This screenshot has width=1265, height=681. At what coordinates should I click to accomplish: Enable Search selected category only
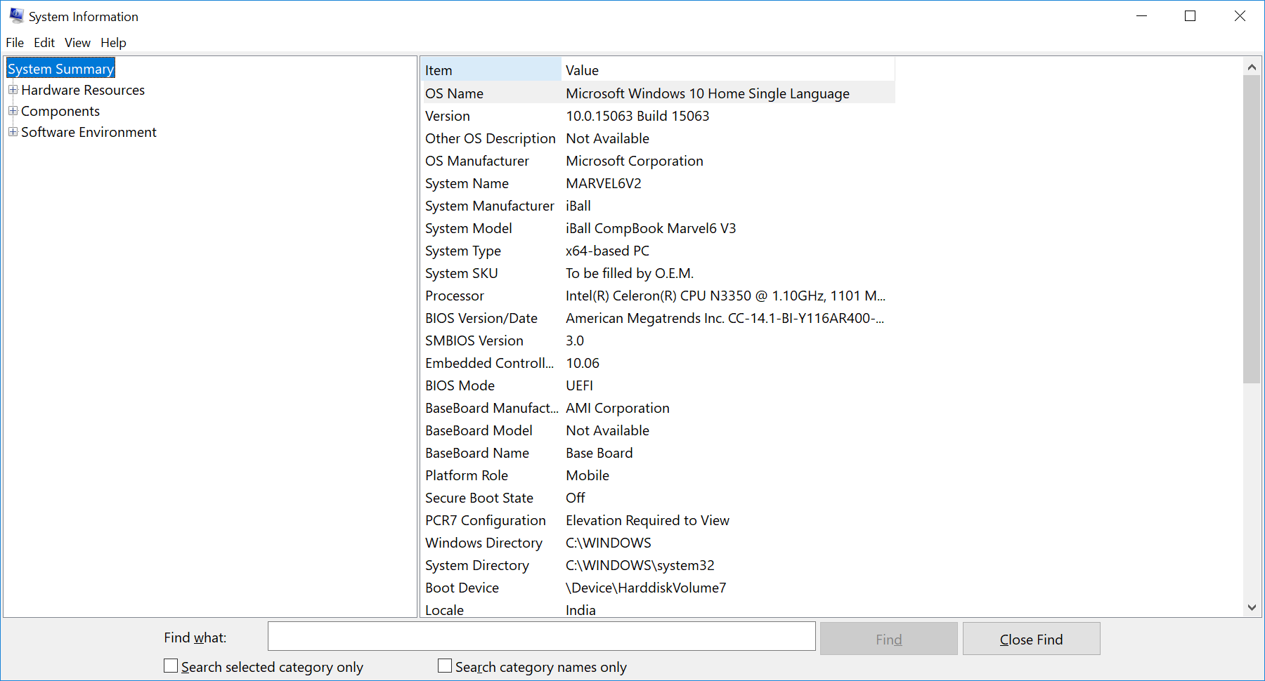pos(170,665)
